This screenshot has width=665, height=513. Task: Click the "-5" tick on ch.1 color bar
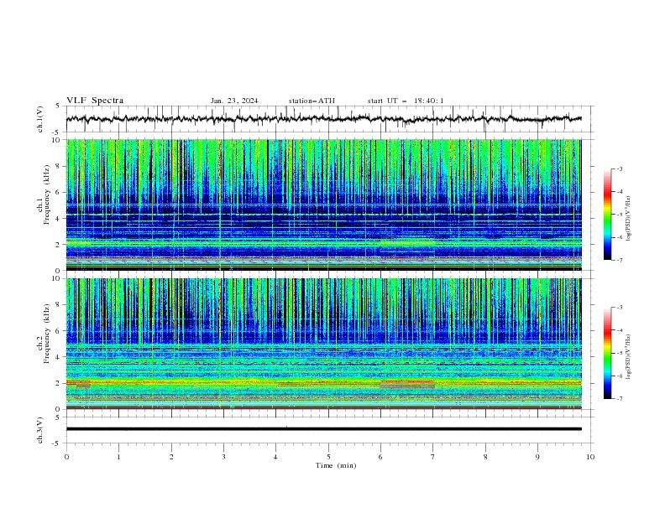click(x=619, y=215)
